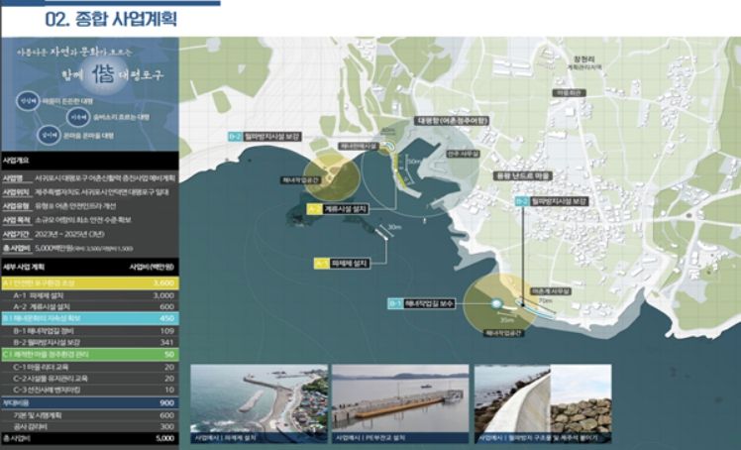Click the top circle badge in the banner
The width and height of the screenshot is (741, 450).
point(28,101)
